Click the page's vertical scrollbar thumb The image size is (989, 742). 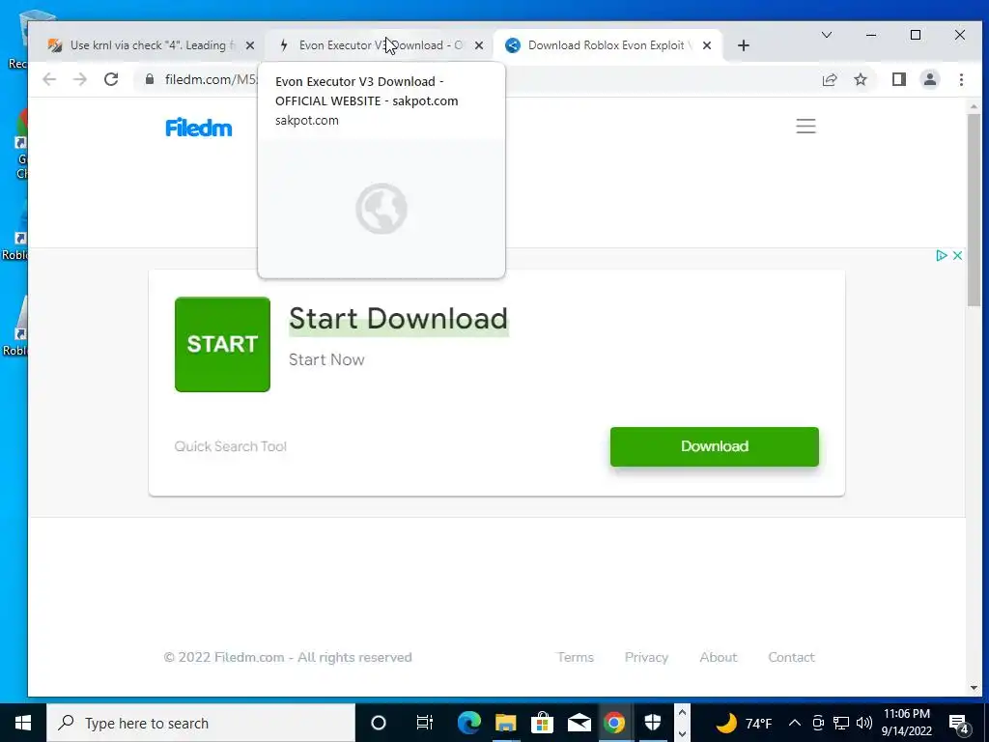pos(975,210)
